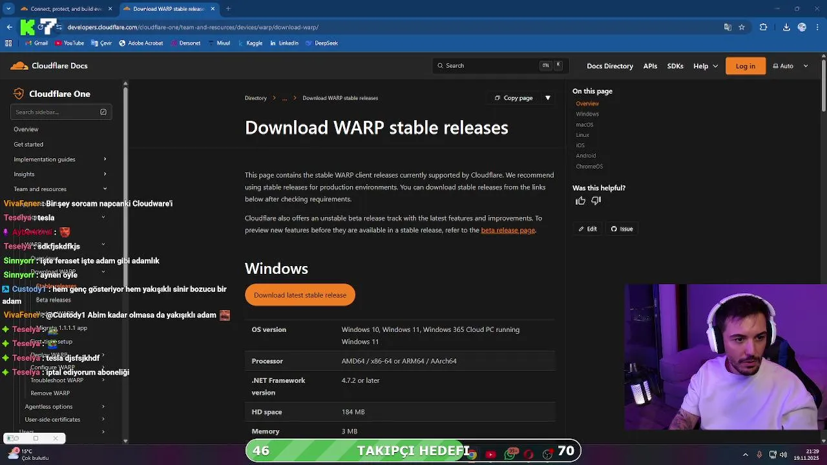827x465 pixels.
Task: Open Overview in the sidebar
Action: click(26, 129)
